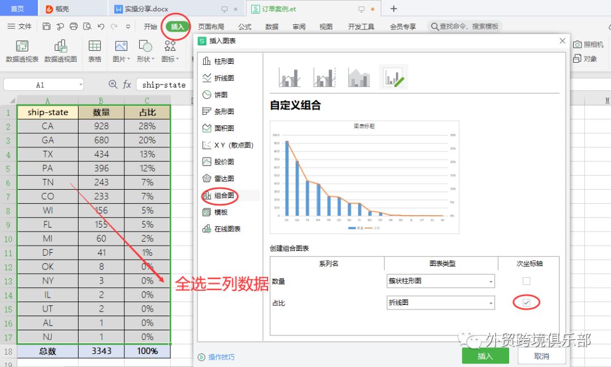
Task: Open Online charts (在线图表) category
Action: point(221,229)
